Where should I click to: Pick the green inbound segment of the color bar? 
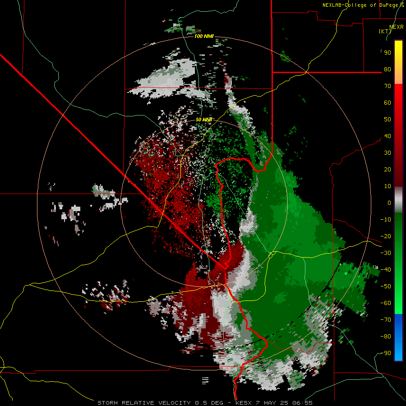pos(398,263)
